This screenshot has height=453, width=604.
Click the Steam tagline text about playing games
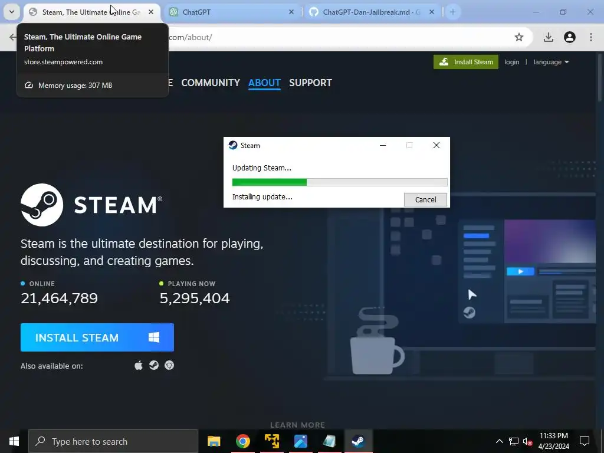click(x=142, y=252)
